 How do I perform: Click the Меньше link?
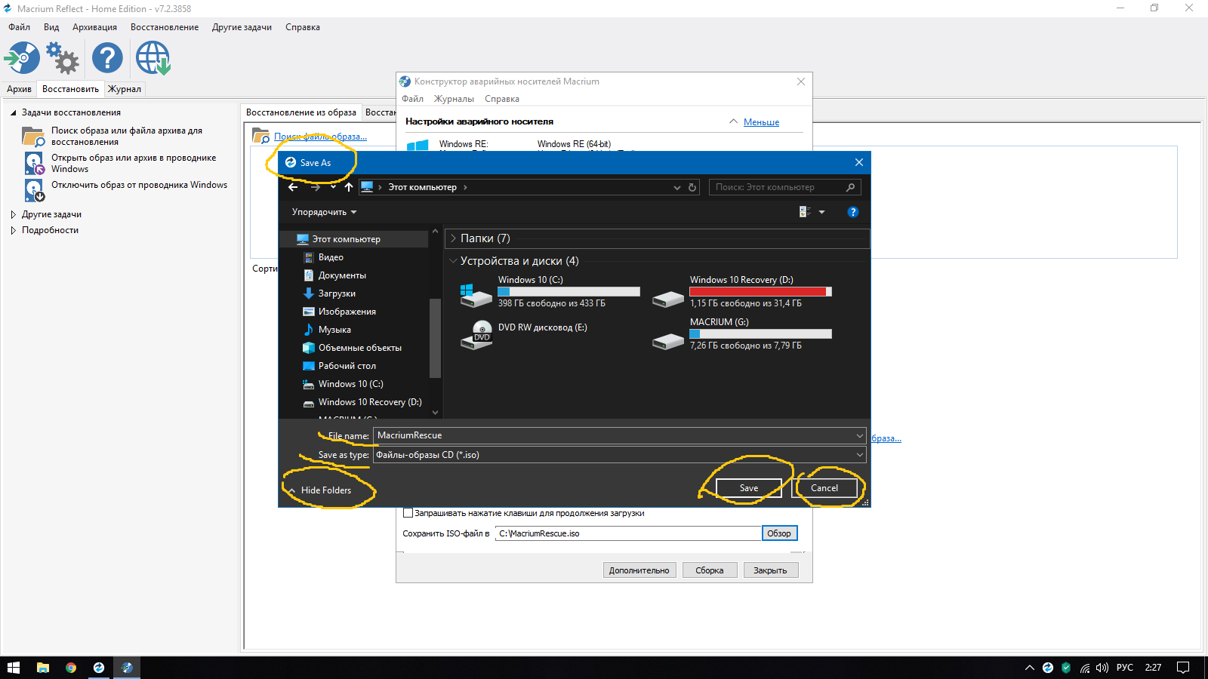tap(761, 122)
